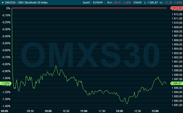Click the 1 604,00 price axis label
The image size is (183, 113).
tap(177, 49)
